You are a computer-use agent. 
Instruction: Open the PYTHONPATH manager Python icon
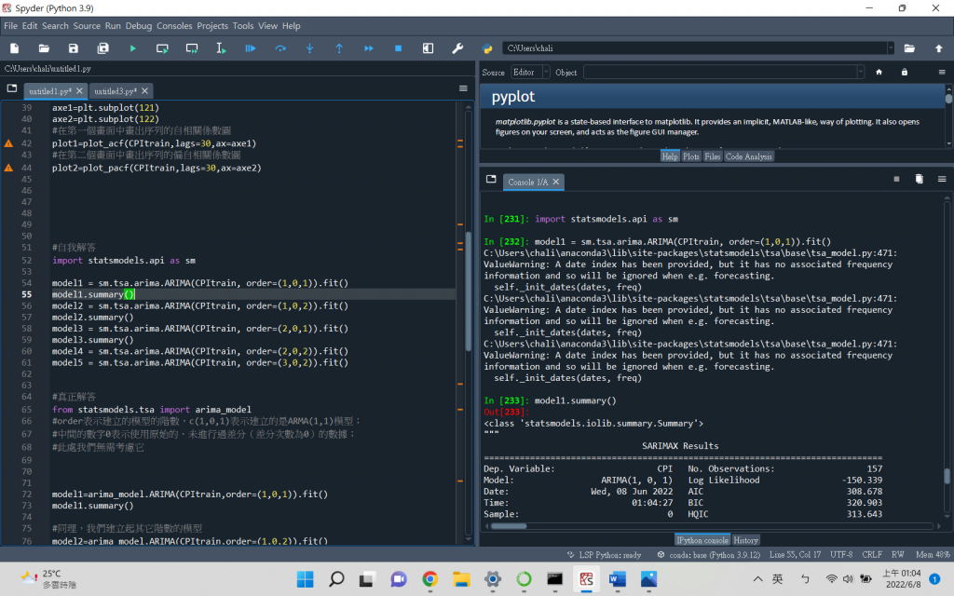click(x=486, y=47)
